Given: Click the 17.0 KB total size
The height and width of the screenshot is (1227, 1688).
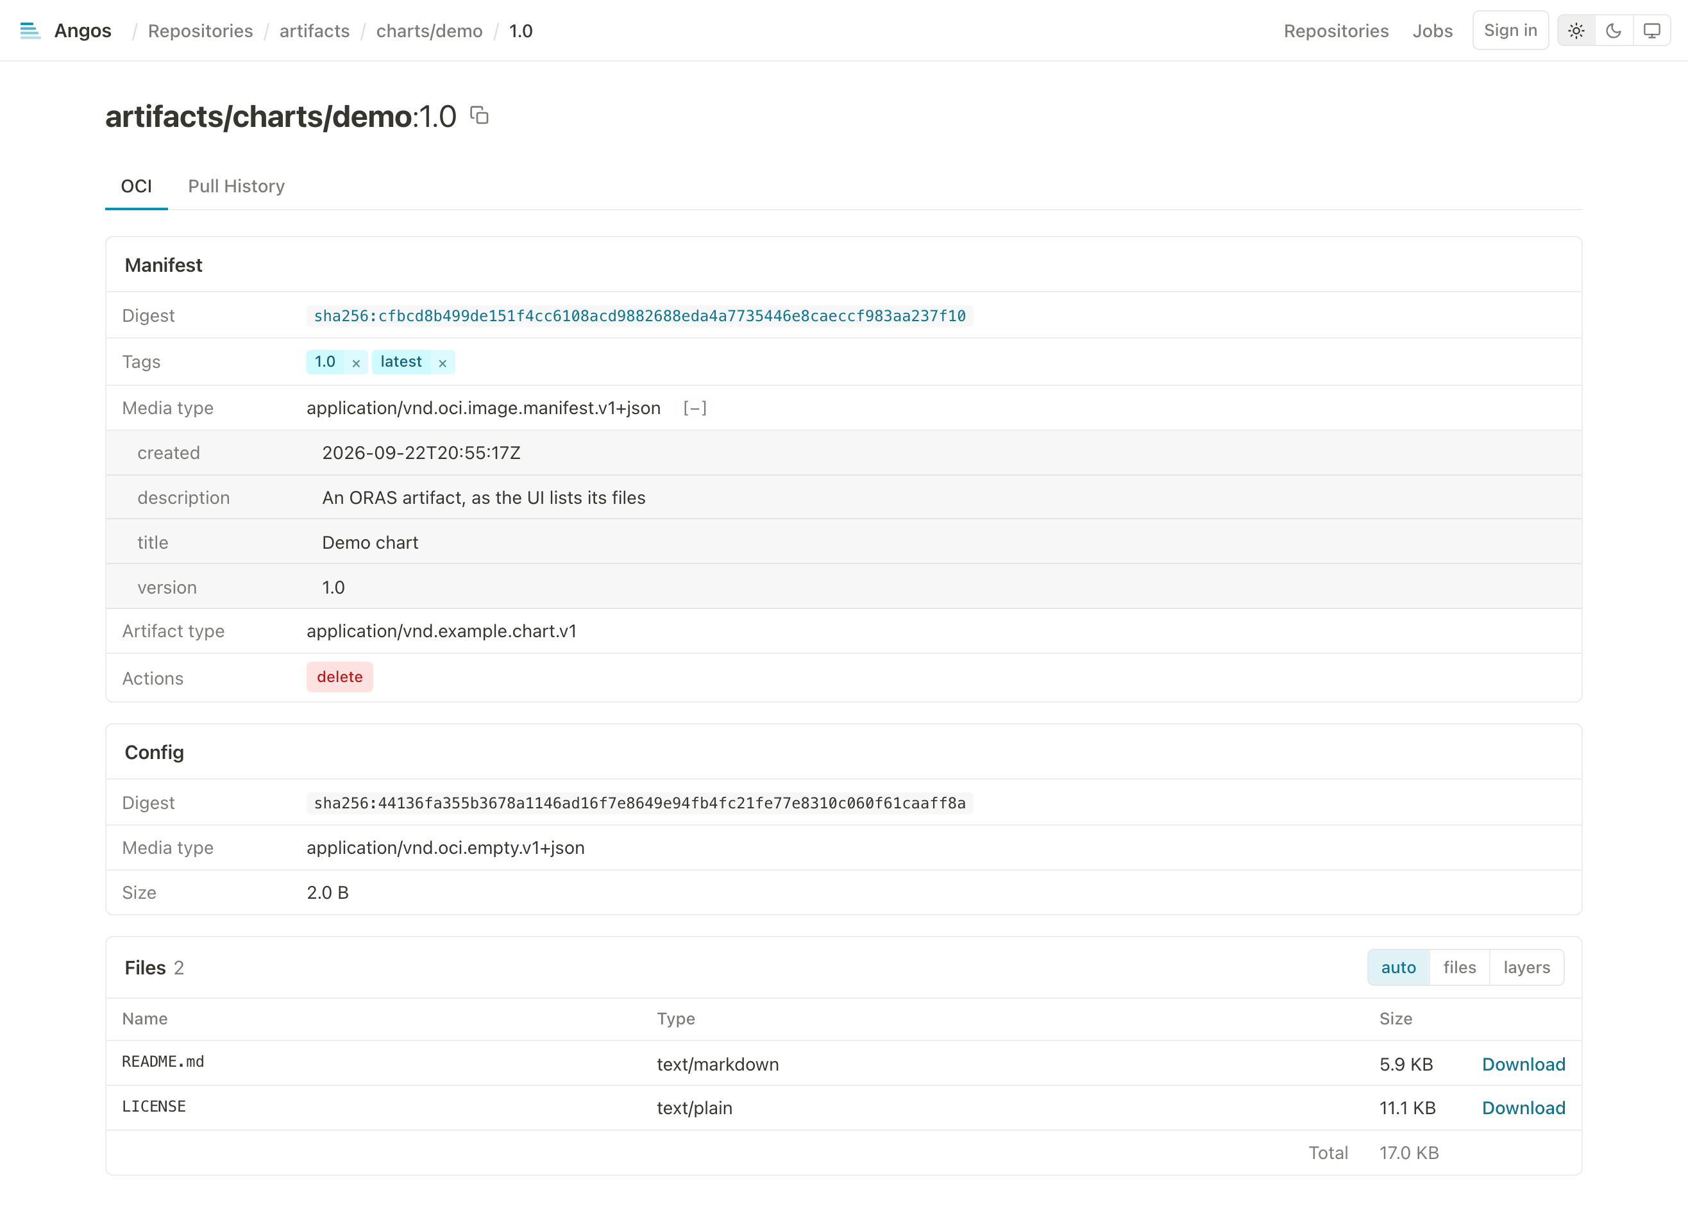Looking at the screenshot, I should [1409, 1153].
